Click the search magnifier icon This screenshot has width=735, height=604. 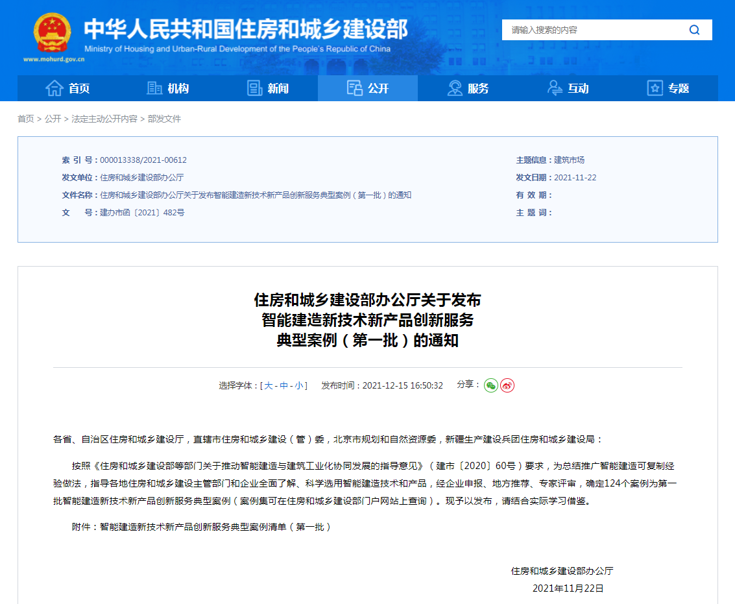(x=694, y=30)
